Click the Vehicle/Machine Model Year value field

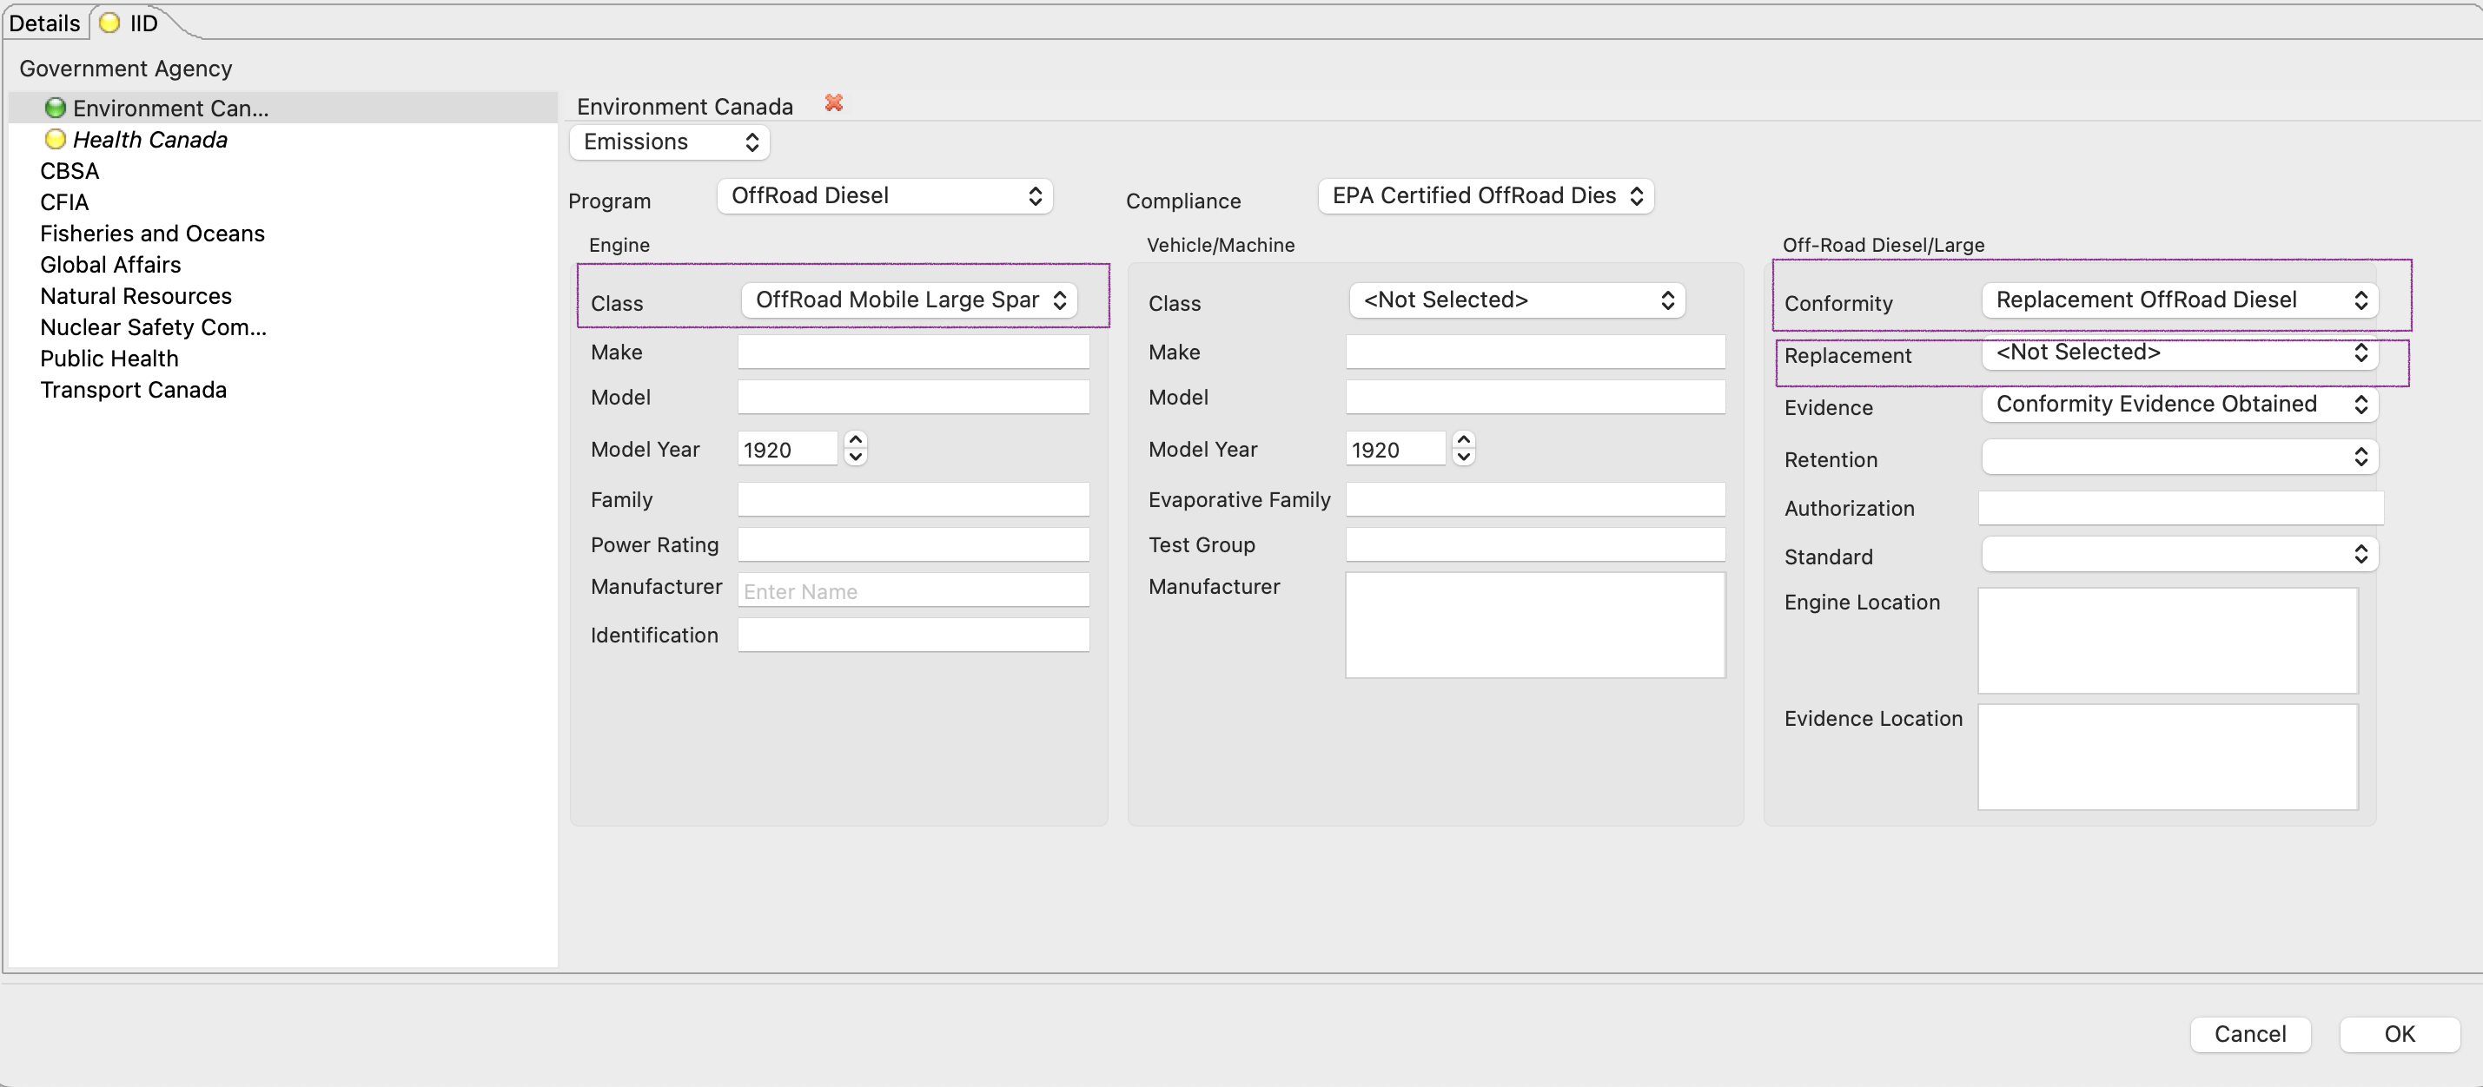point(1396,449)
